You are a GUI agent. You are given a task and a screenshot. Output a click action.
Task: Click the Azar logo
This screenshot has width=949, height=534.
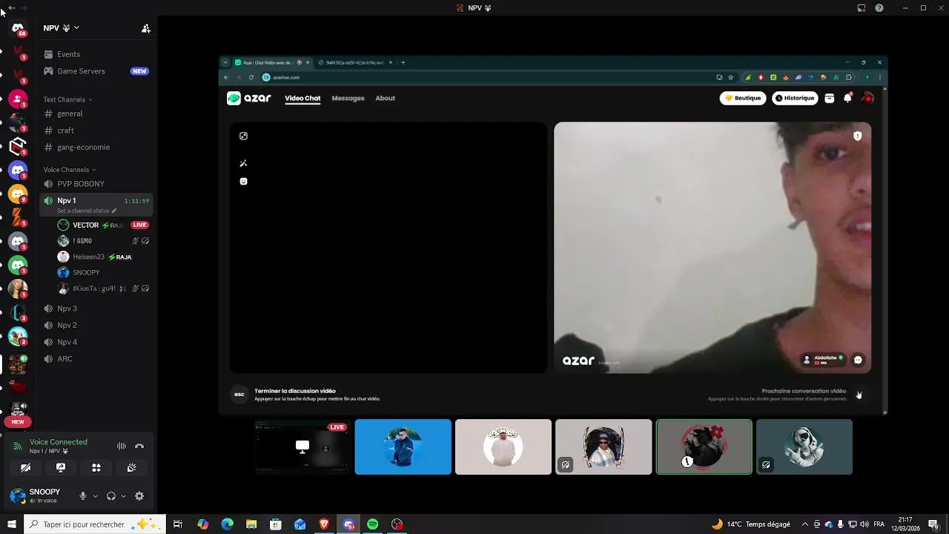[x=249, y=98]
